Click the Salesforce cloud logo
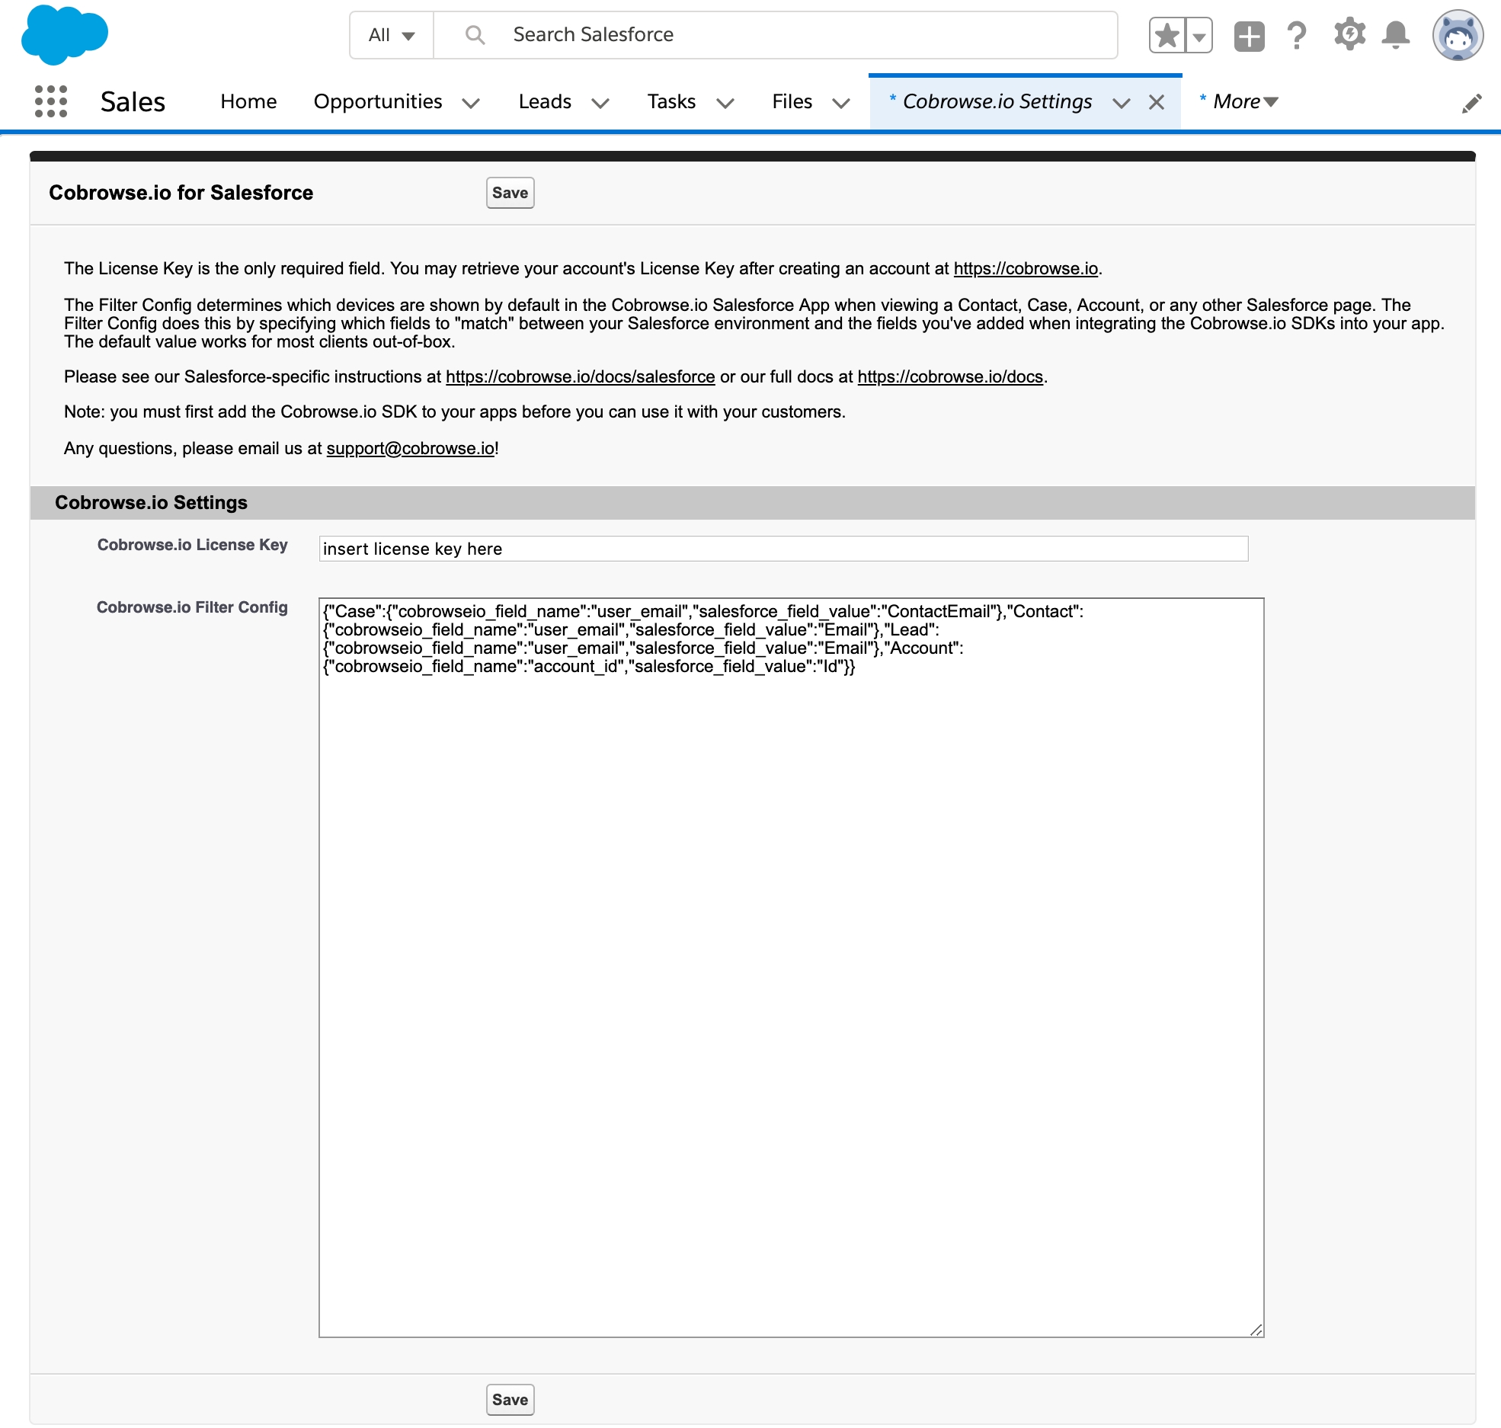Image resolution: width=1501 pixels, height=1428 pixels. point(65,35)
